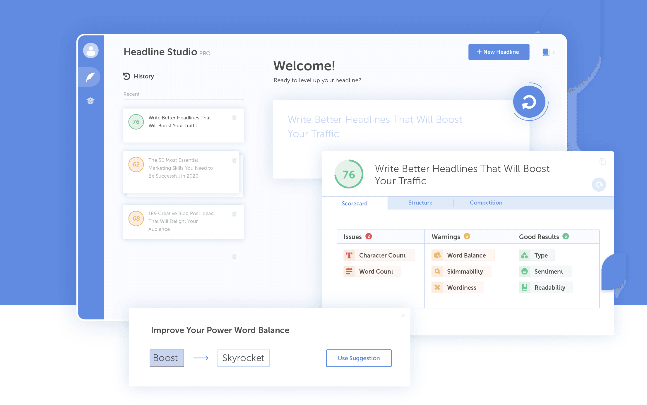Open history card scored 76

pyautogui.click(x=183, y=126)
